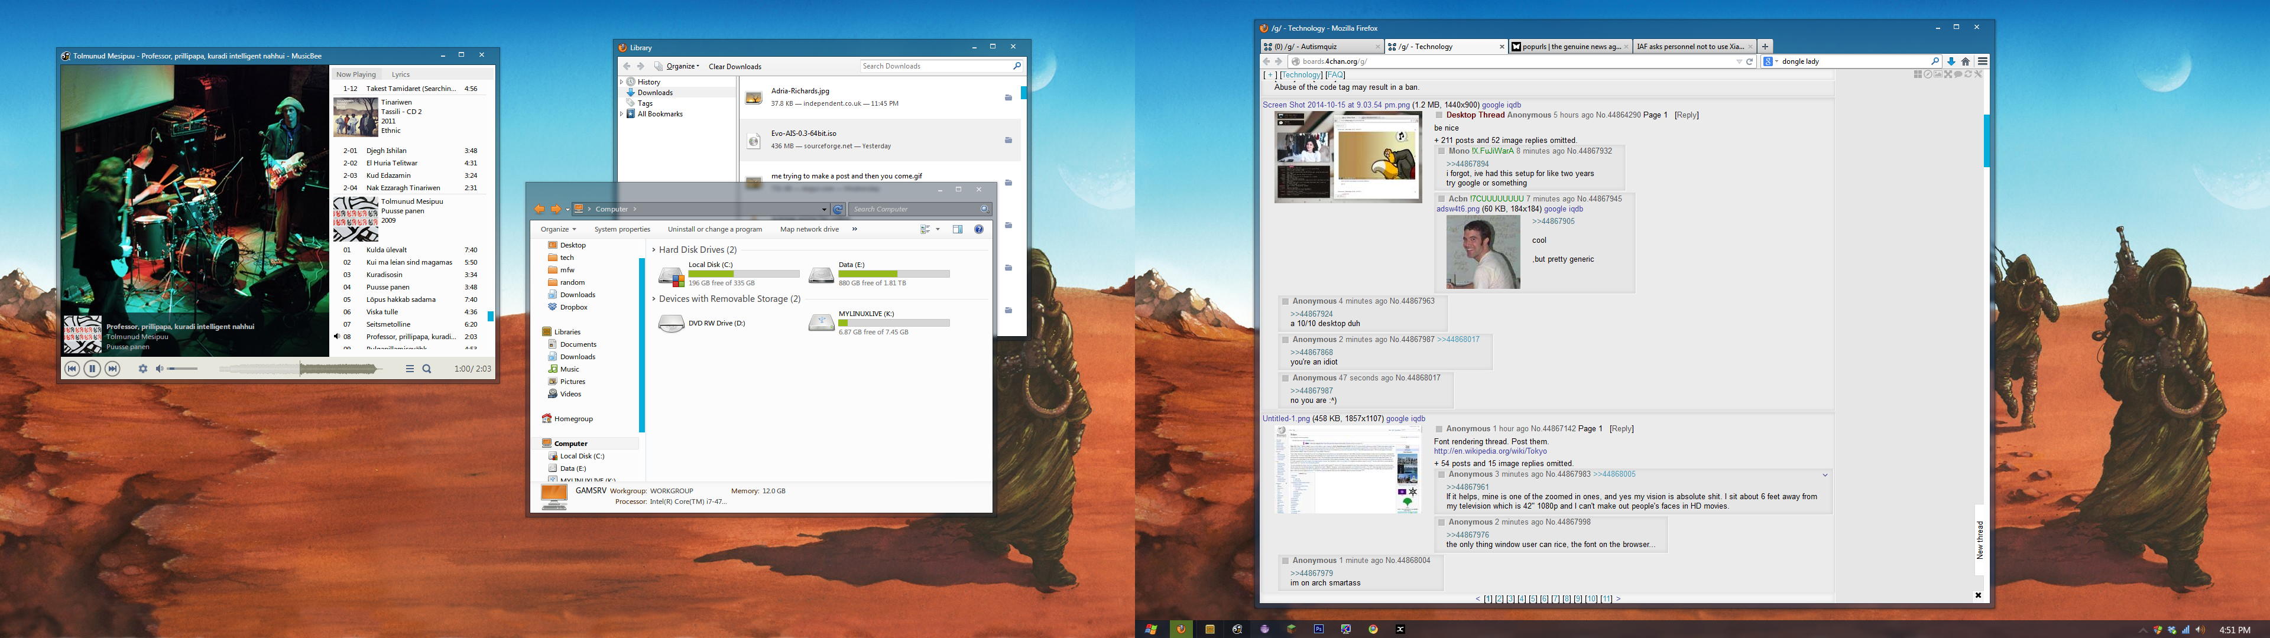
Task: Open MusicBee playlist list icon
Action: coord(410,369)
